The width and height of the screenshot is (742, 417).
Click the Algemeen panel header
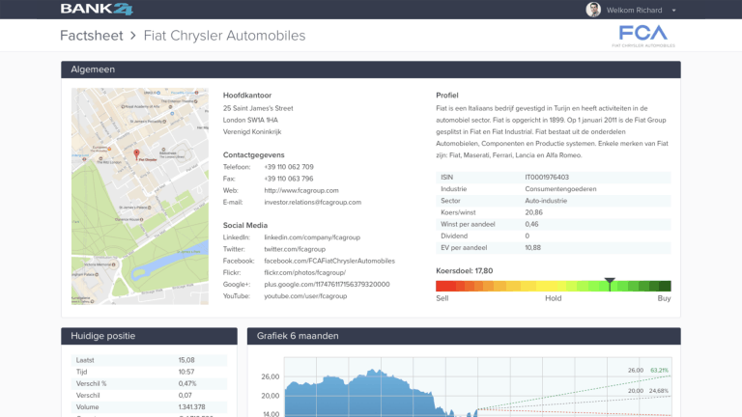(371, 69)
